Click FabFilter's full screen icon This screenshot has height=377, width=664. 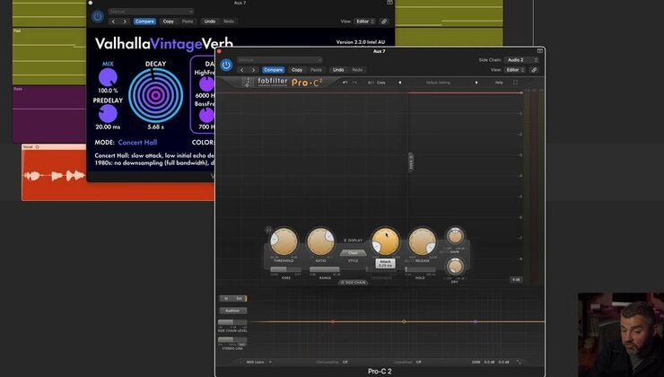[516, 83]
